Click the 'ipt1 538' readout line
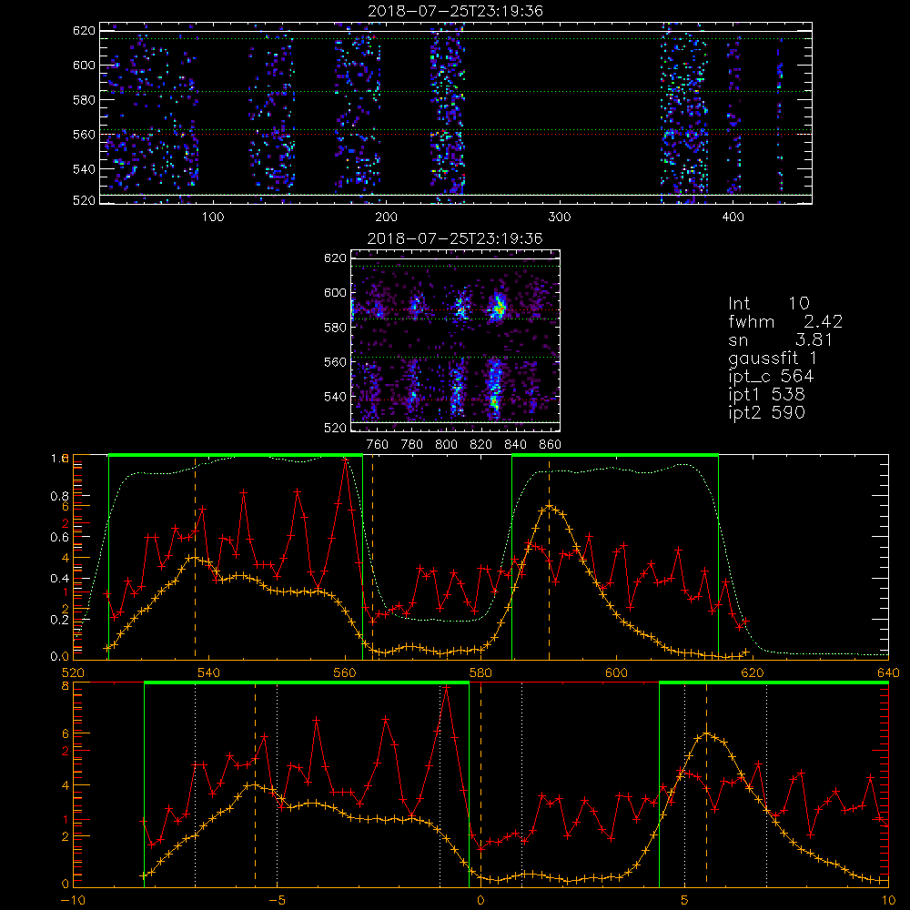The width and height of the screenshot is (910, 910). [766, 395]
